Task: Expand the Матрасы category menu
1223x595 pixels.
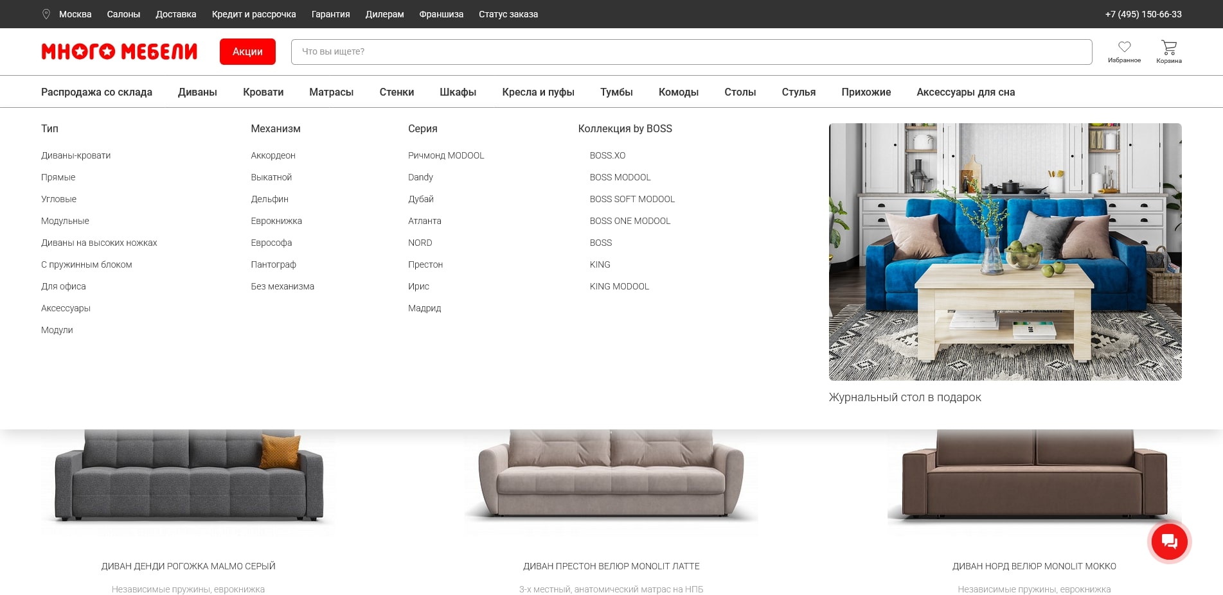Action: 331,92
